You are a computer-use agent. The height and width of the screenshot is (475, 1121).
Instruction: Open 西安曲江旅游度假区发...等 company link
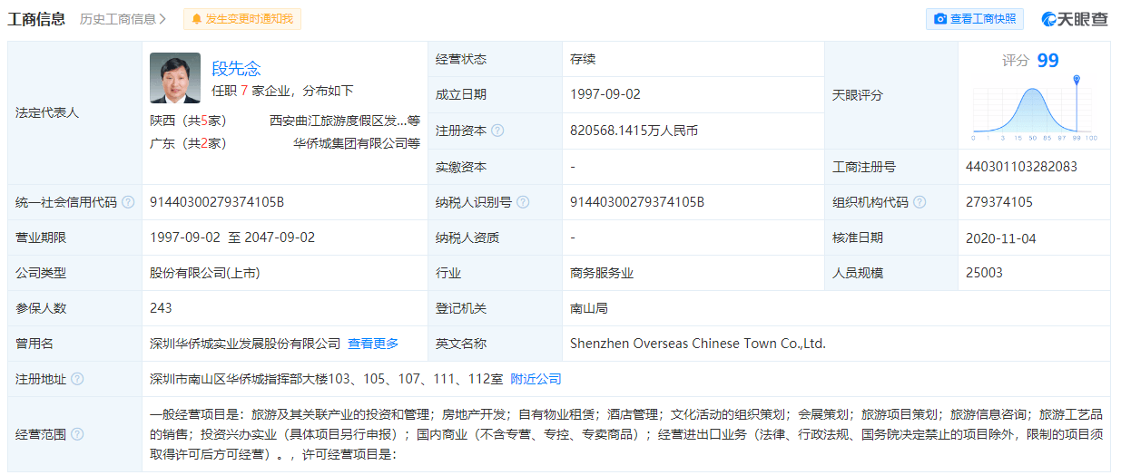pos(345,120)
